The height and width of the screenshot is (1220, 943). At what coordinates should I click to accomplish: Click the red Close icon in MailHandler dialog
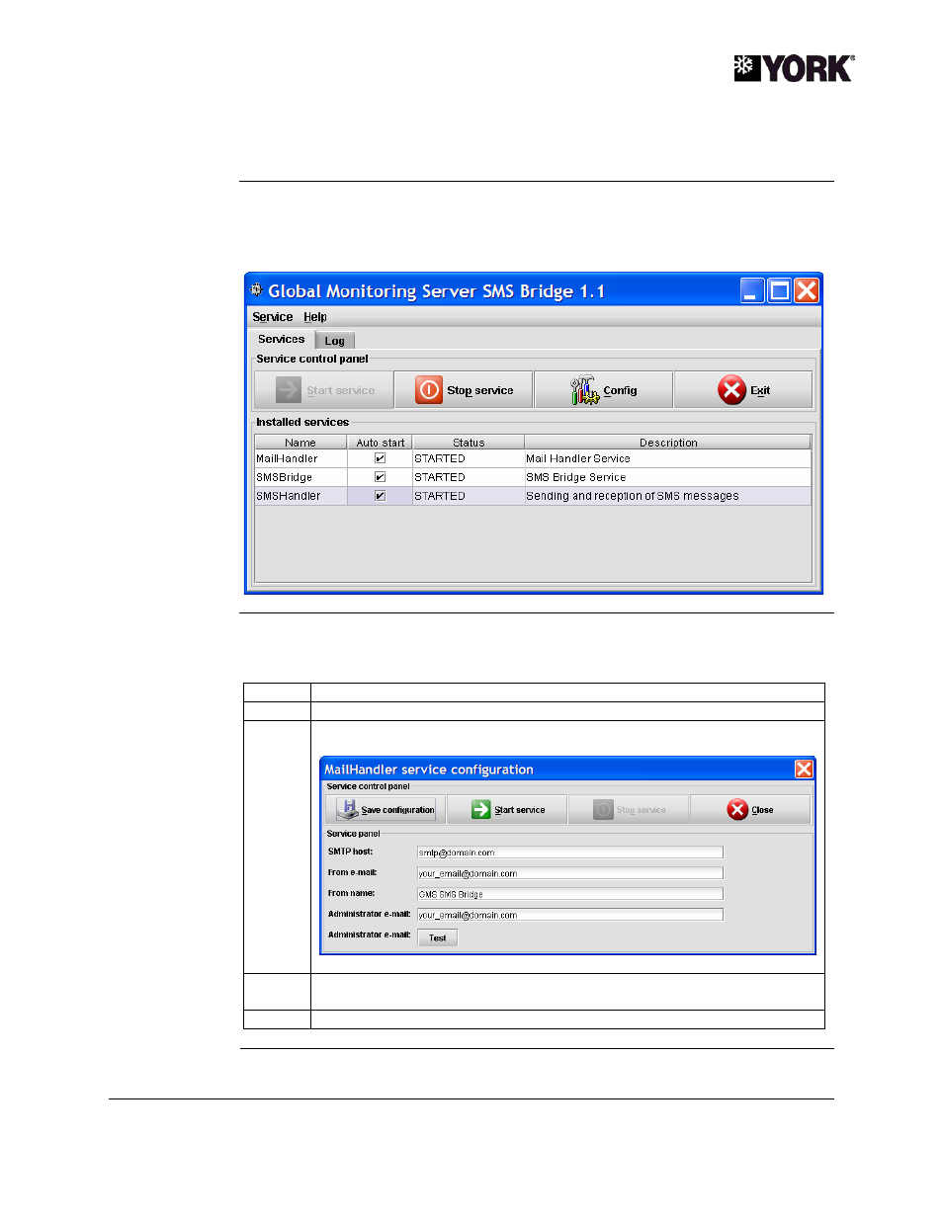coord(737,809)
